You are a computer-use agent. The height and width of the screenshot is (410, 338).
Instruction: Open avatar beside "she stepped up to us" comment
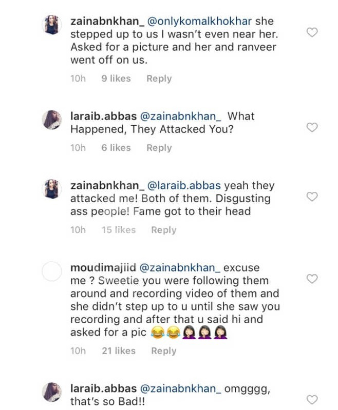(52, 25)
